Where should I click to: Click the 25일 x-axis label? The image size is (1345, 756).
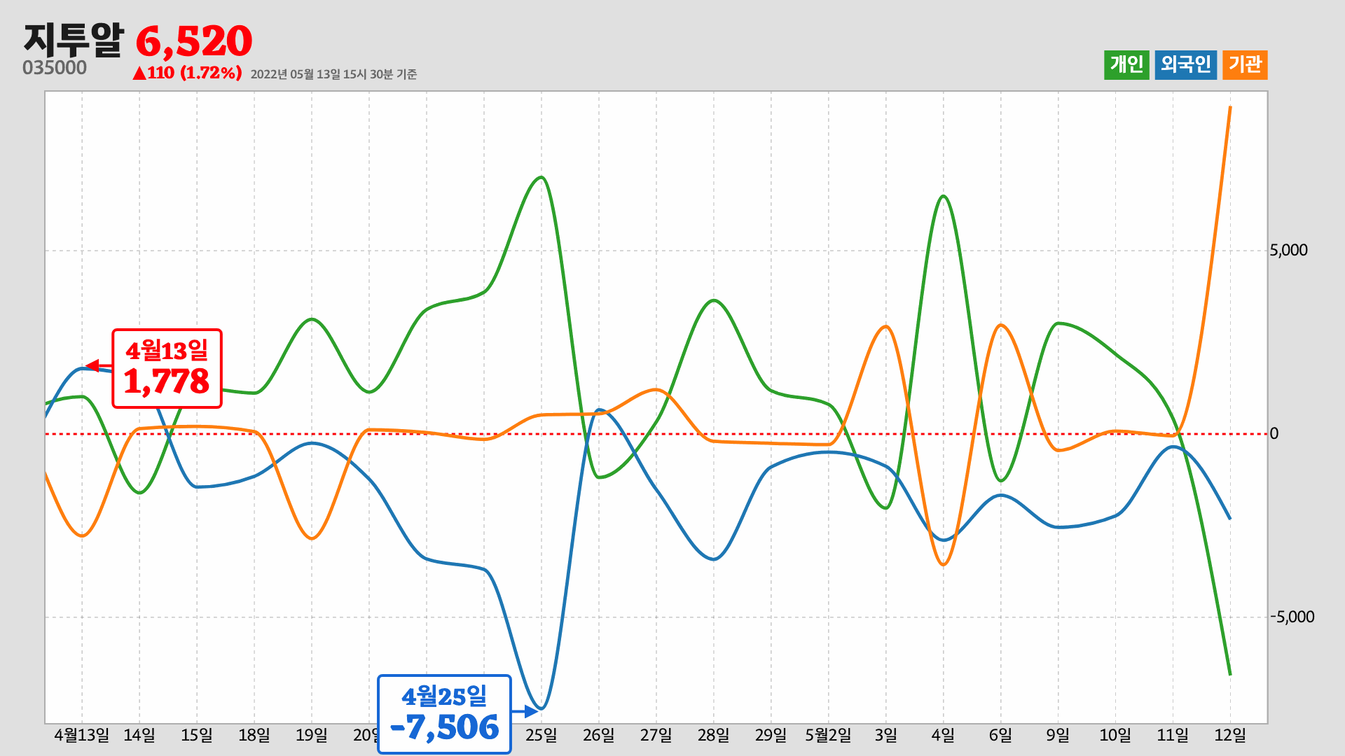tap(542, 735)
